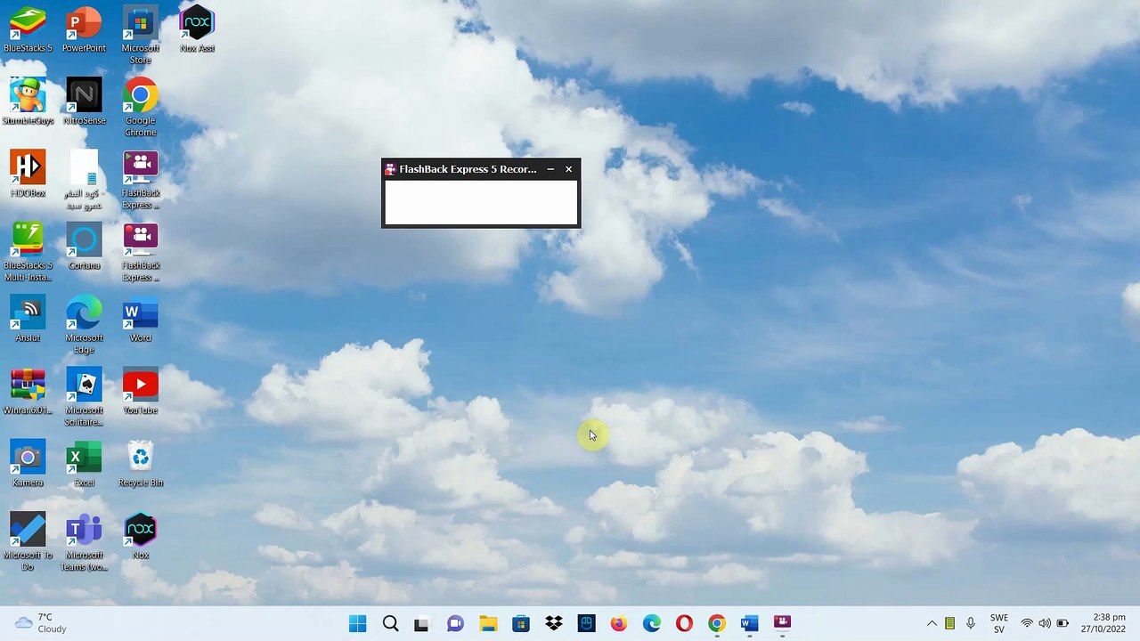Open quick settings via the volume icon
The width and height of the screenshot is (1140, 641).
point(1044,623)
